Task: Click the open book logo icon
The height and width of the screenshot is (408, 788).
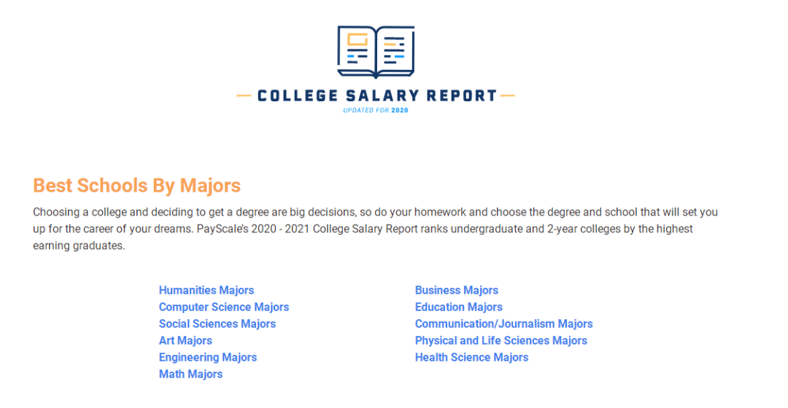Action: click(376, 52)
